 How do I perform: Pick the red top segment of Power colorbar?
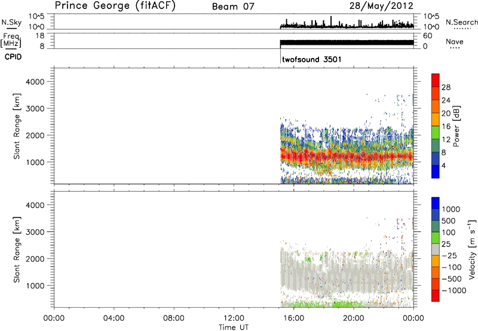pyautogui.click(x=435, y=80)
